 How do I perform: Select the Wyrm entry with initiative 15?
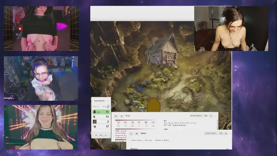(x=101, y=112)
